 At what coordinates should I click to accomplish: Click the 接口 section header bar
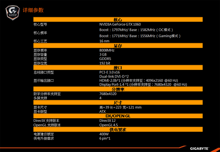pyautogui.click(x=118, y=68)
